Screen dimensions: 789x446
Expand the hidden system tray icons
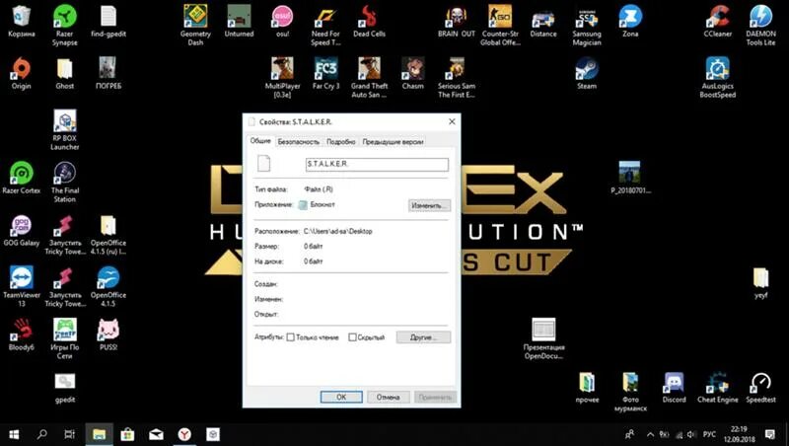[650, 434]
